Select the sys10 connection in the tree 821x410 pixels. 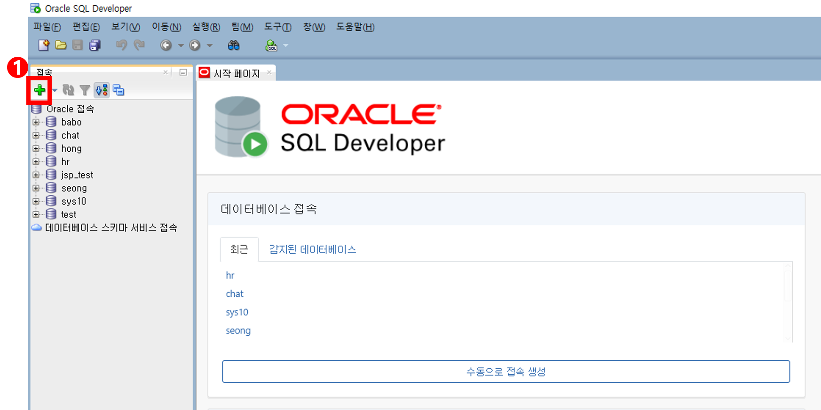tap(74, 201)
